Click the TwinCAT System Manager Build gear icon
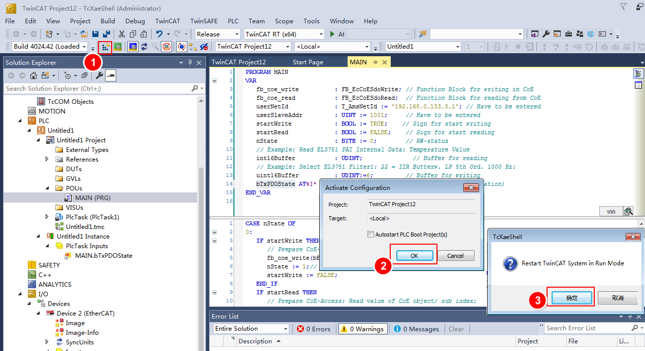This screenshot has width=645, height=351. tap(118, 47)
